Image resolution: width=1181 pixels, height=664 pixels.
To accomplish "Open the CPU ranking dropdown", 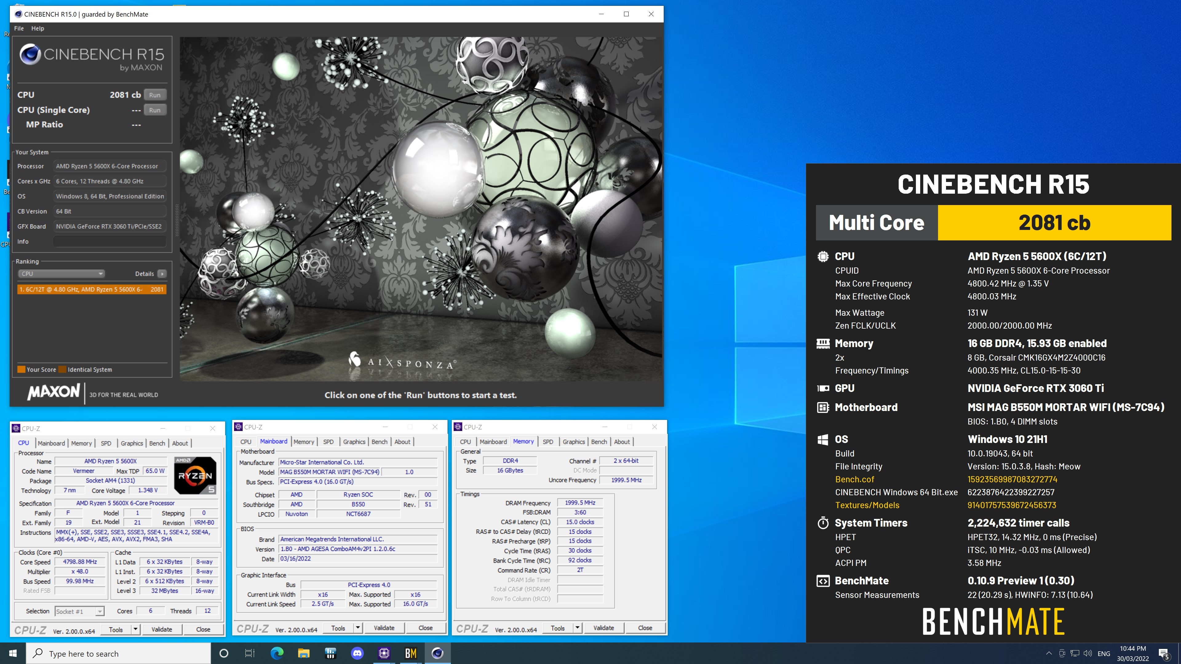I will point(62,274).
